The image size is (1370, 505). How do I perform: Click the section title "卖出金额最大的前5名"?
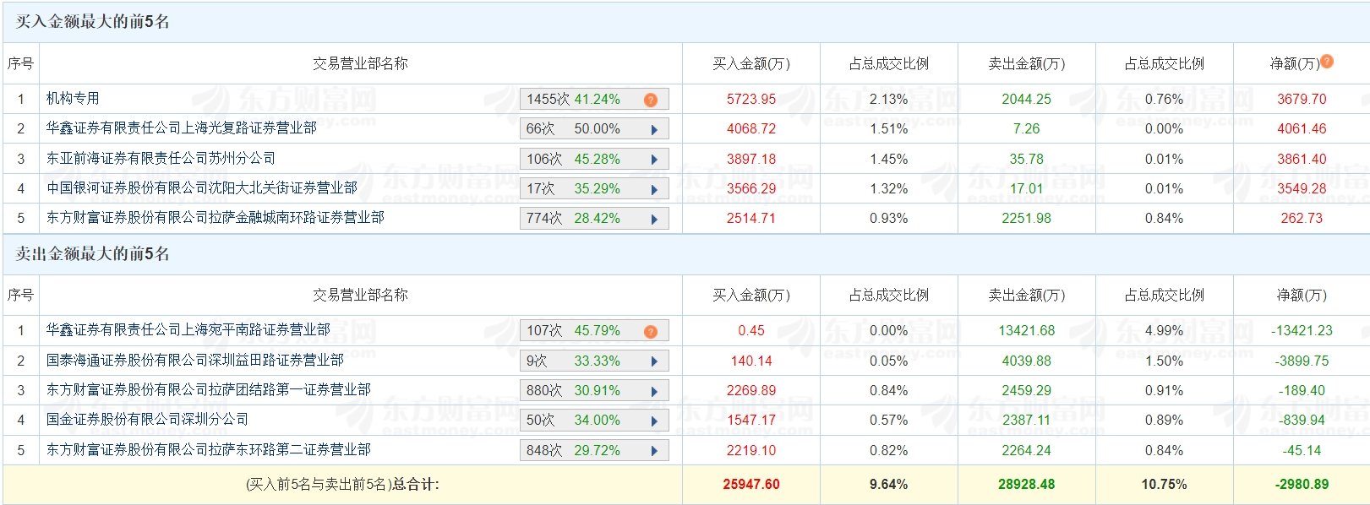point(93,254)
